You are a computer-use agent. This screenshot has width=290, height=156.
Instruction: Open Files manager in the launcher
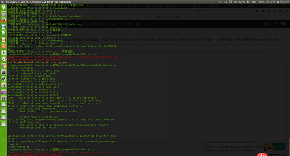[3, 13]
